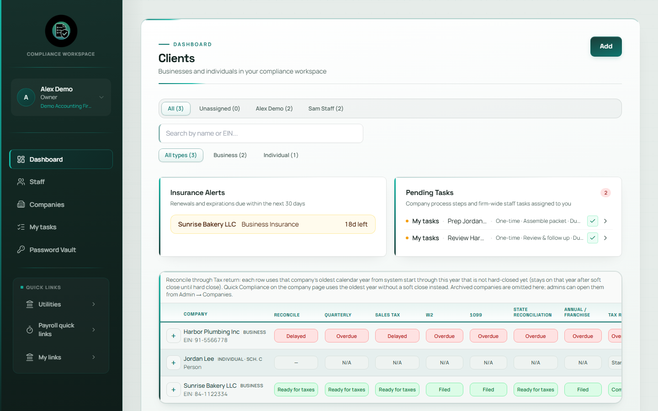Screen dimensions: 658x411
Task: Click the Alex Demo avatar circle
Action: (x=26, y=97)
